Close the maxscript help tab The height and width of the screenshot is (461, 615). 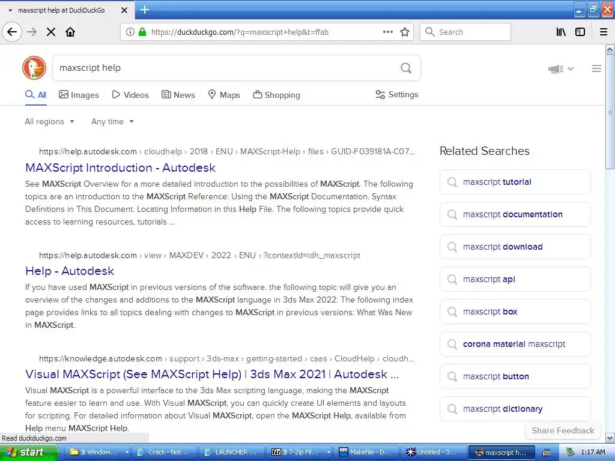tap(124, 10)
